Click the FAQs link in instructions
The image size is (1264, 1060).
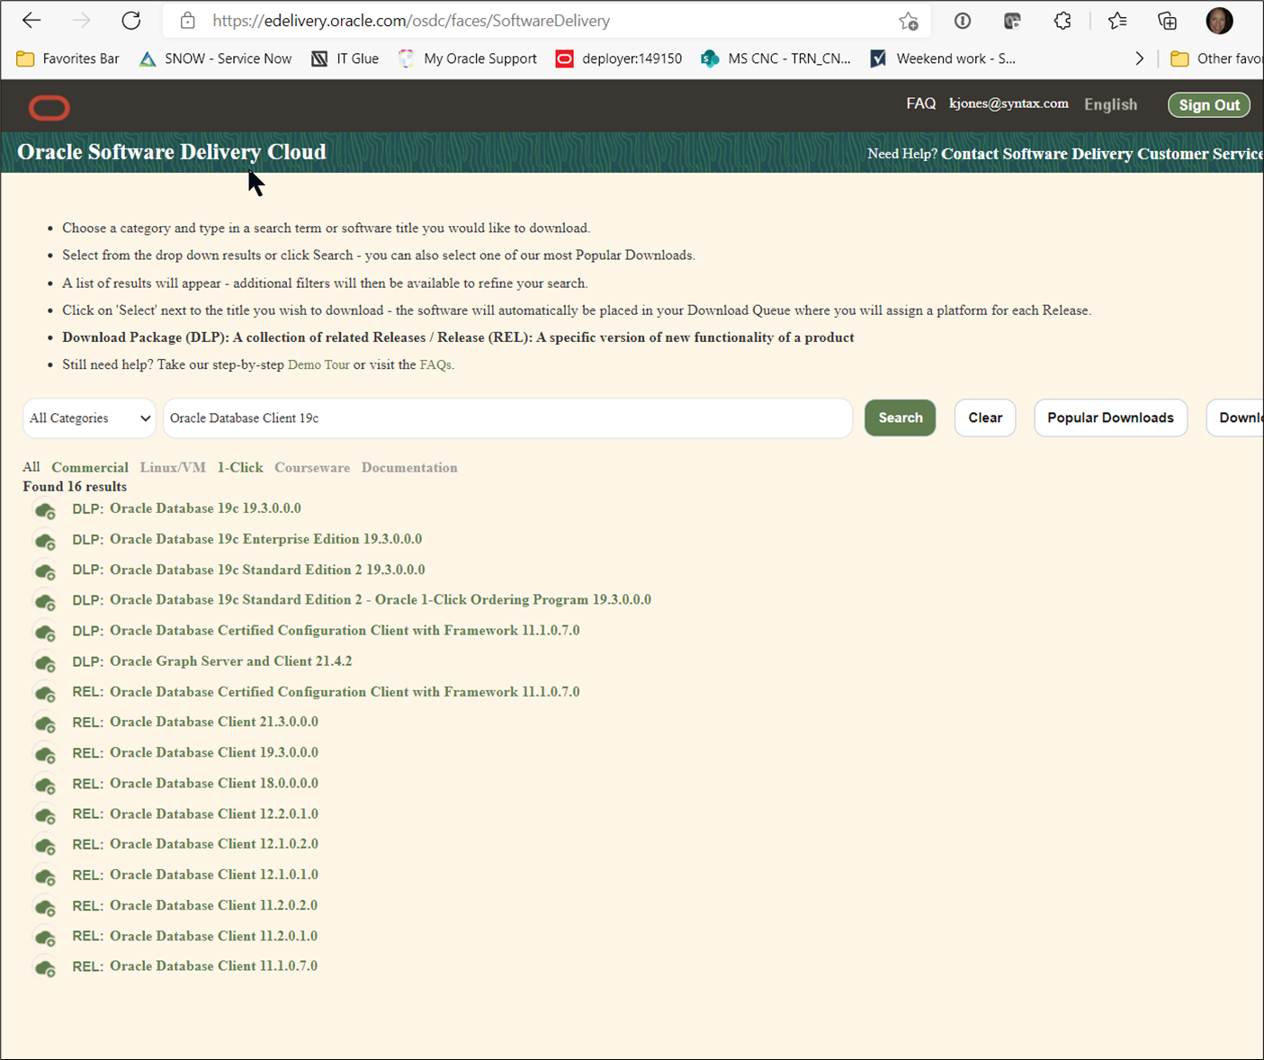coord(435,364)
